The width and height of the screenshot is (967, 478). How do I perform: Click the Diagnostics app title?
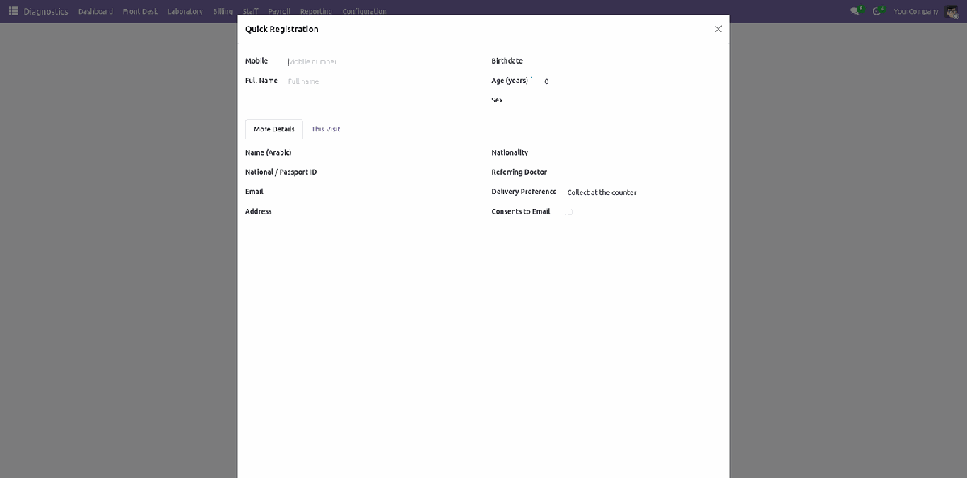46,11
